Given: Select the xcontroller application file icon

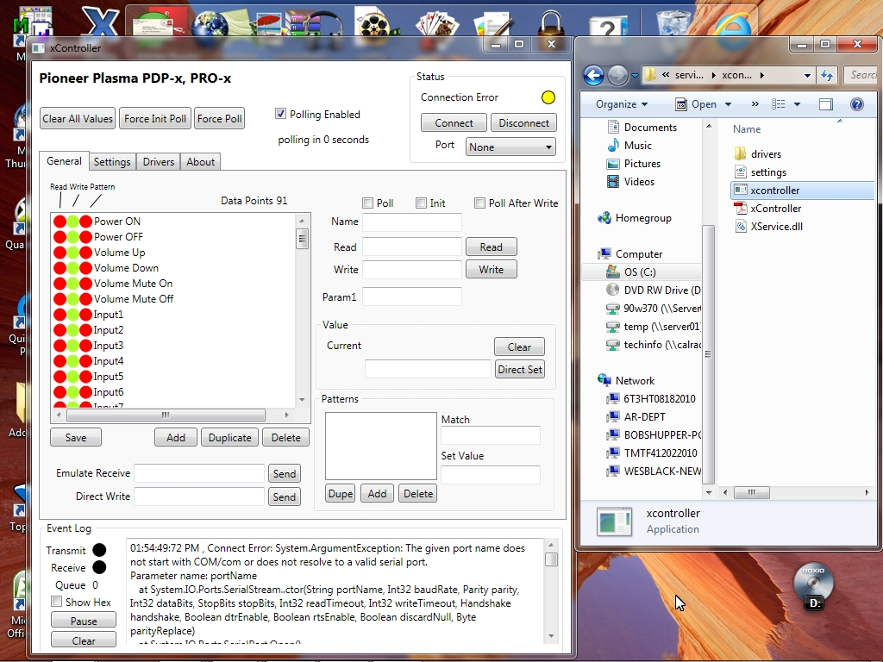Looking at the screenshot, I should pyautogui.click(x=740, y=190).
